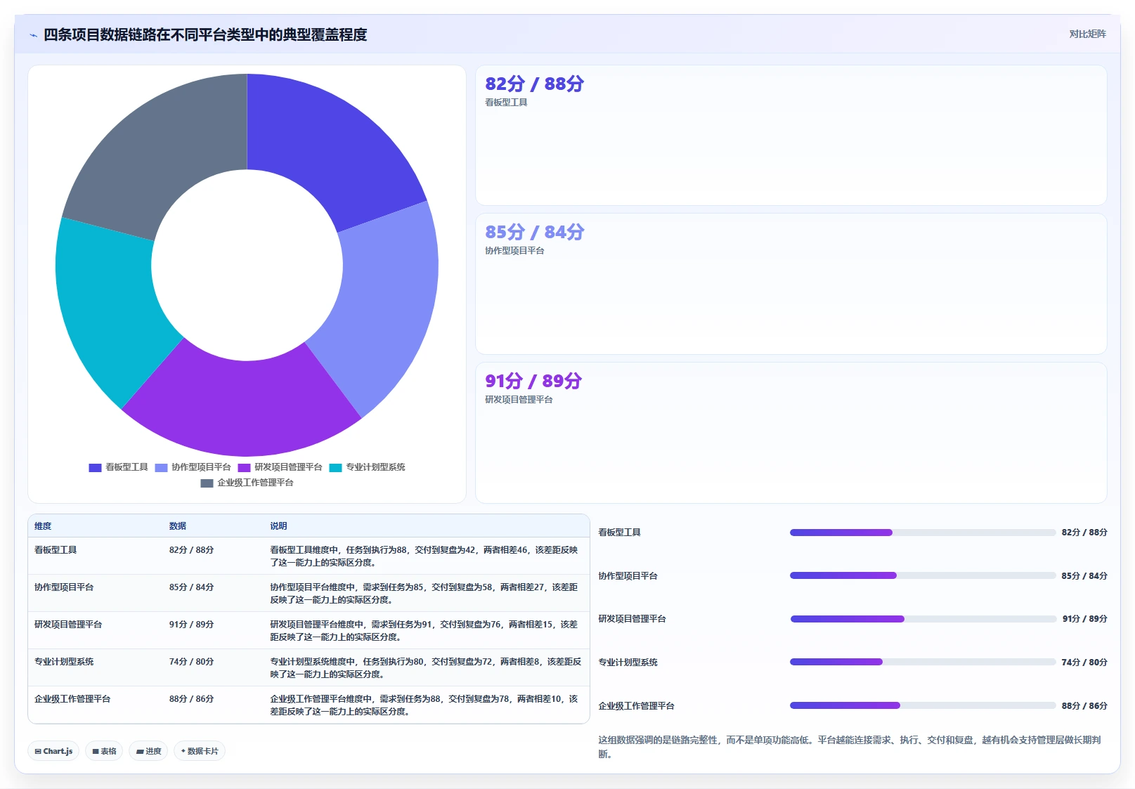Viewport: 1135px width, 789px height.
Task: Click the 88分 / 86分 value beside progress bar
Action: pyautogui.click(x=1084, y=706)
